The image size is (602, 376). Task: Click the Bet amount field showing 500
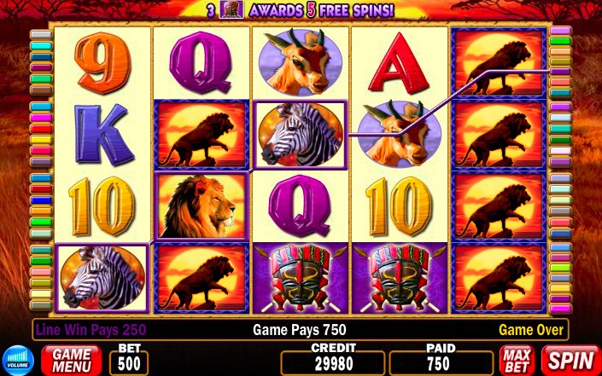click(129, 363)
